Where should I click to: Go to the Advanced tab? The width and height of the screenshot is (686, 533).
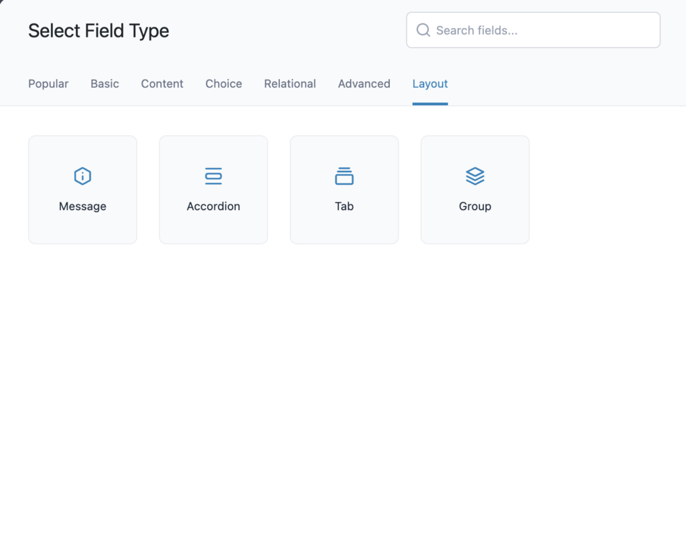point(364,84)
